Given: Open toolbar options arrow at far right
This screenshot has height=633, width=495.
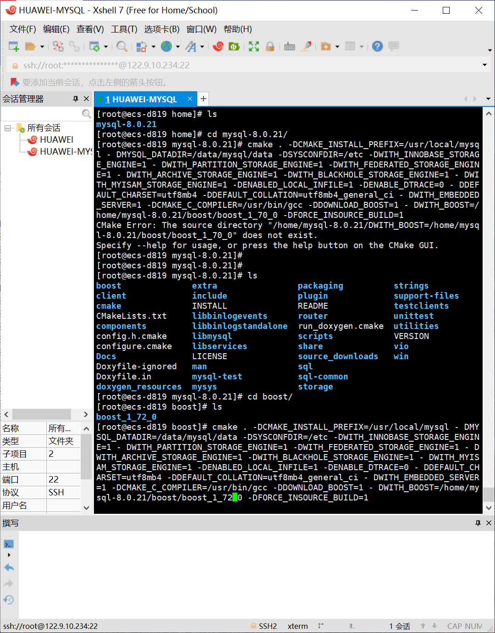Looking at the screenshot, I should click(489, 50).
